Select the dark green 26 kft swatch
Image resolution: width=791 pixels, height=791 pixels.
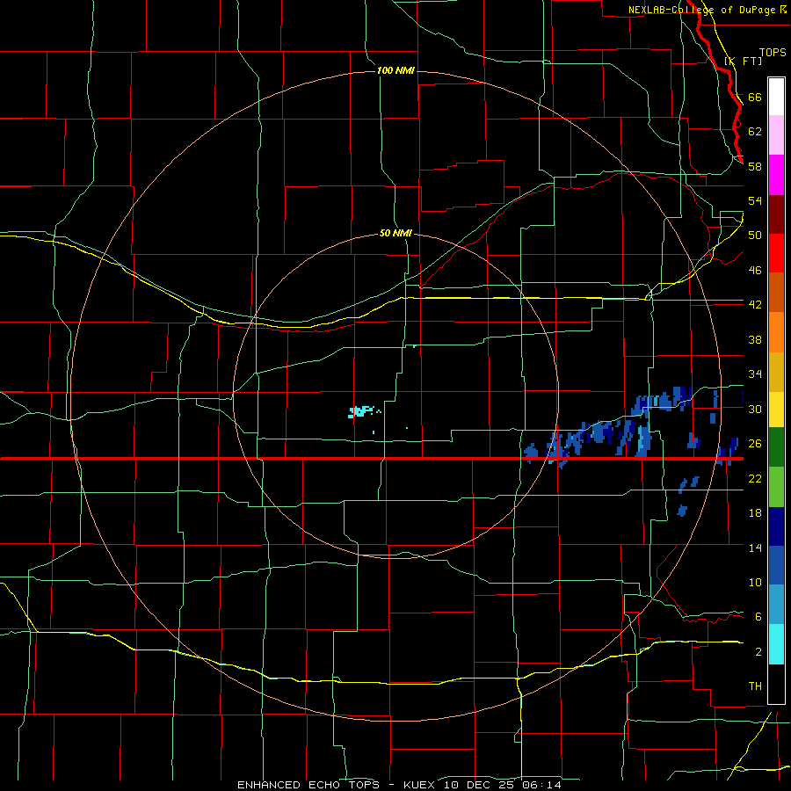(776, 447)
